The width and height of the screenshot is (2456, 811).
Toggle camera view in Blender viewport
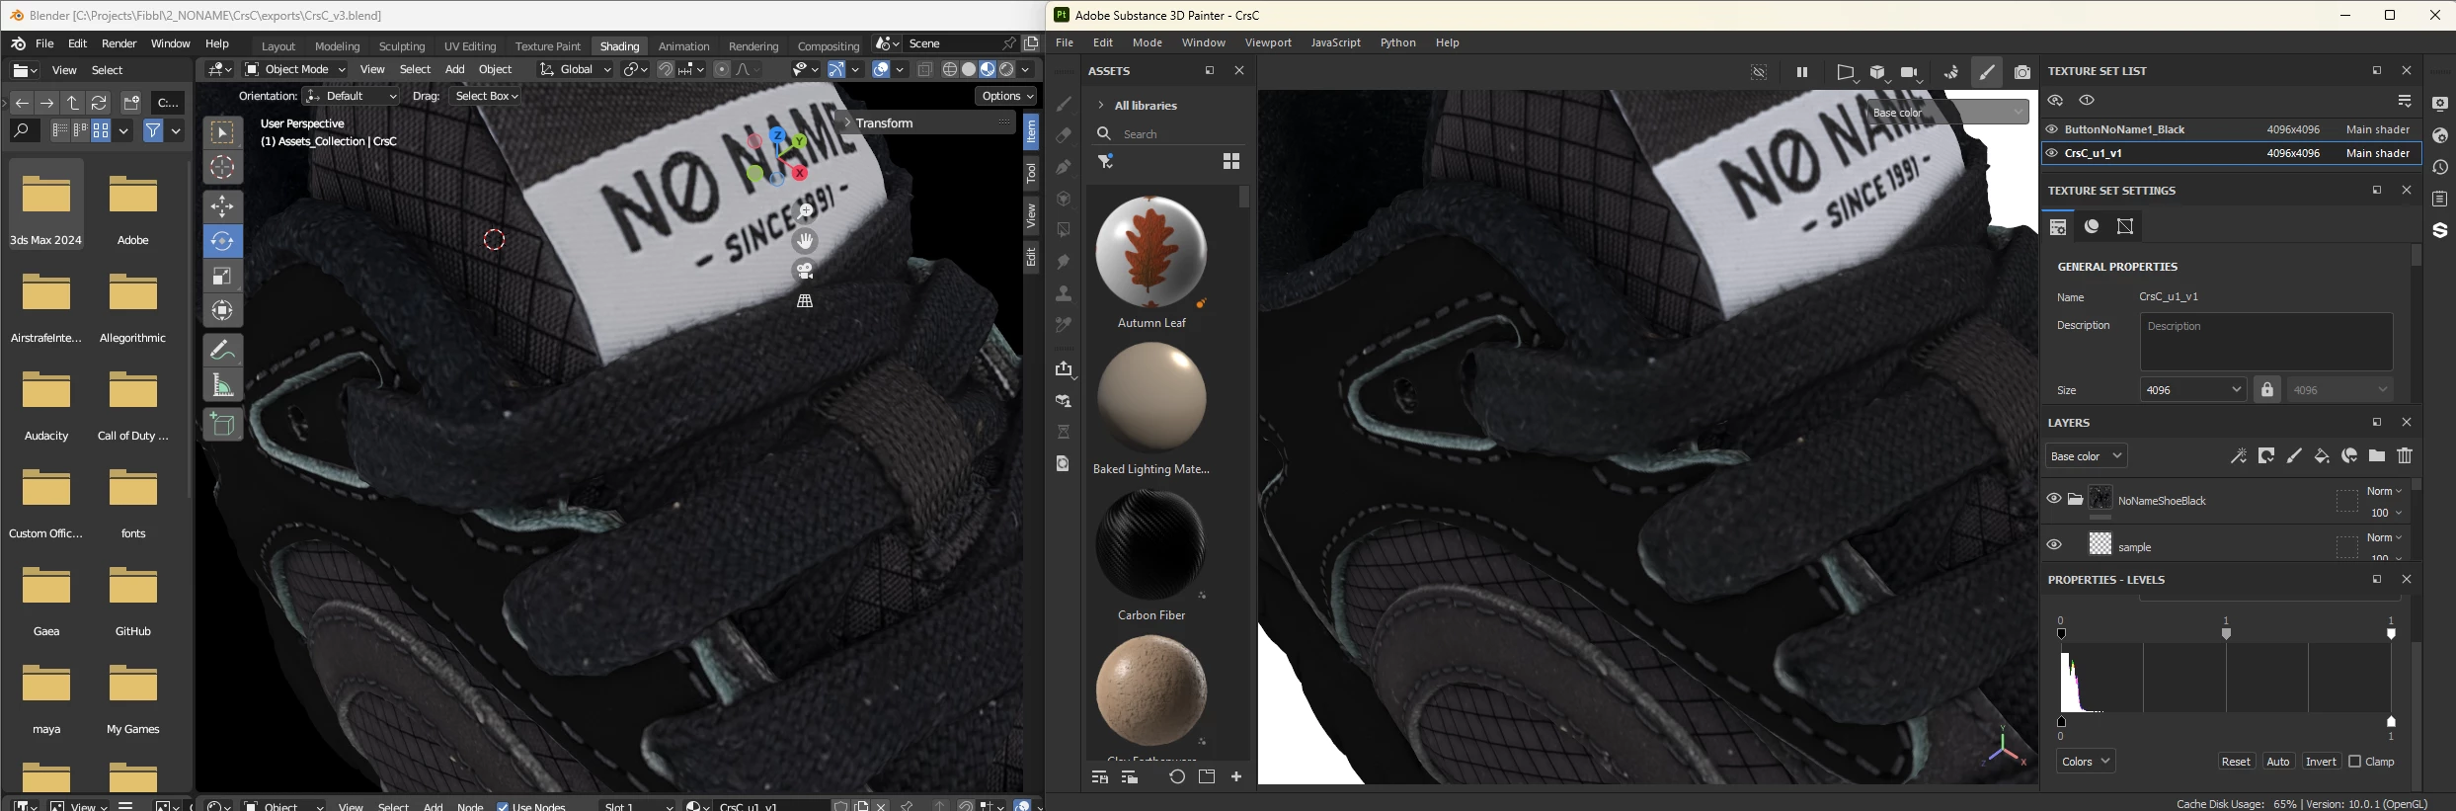click(805, 271)
